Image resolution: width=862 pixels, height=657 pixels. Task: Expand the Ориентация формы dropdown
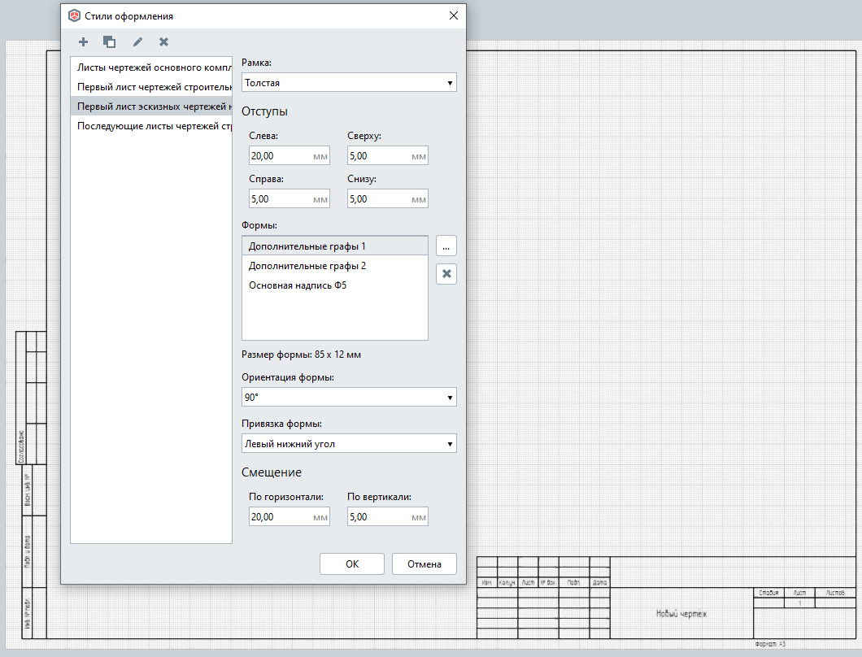pos(349,397)
